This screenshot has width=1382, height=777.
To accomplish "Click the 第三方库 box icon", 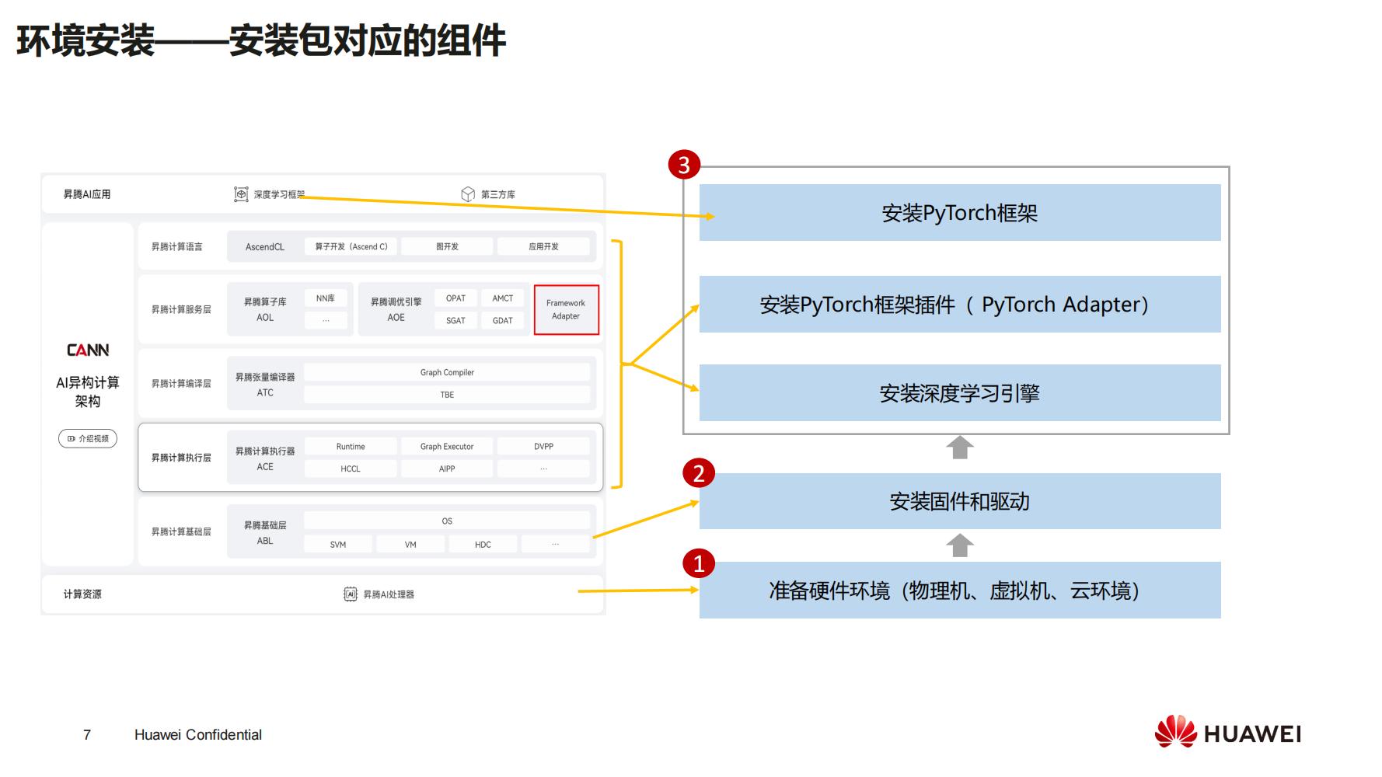I will 468,194.
